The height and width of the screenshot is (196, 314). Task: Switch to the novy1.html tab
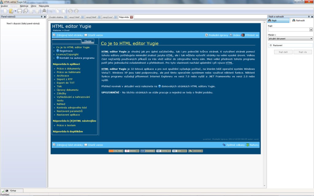75,17
